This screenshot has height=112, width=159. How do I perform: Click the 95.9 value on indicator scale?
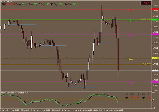(x=154, y=92)
